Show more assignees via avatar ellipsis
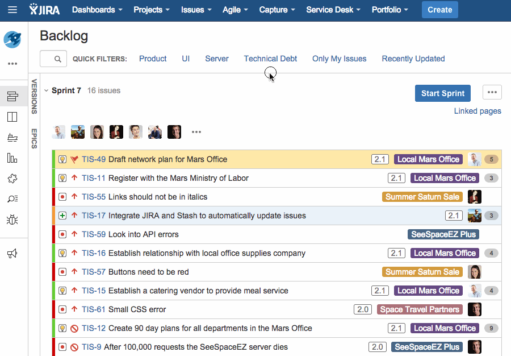511x356 pixels. (x=196, y=132)
